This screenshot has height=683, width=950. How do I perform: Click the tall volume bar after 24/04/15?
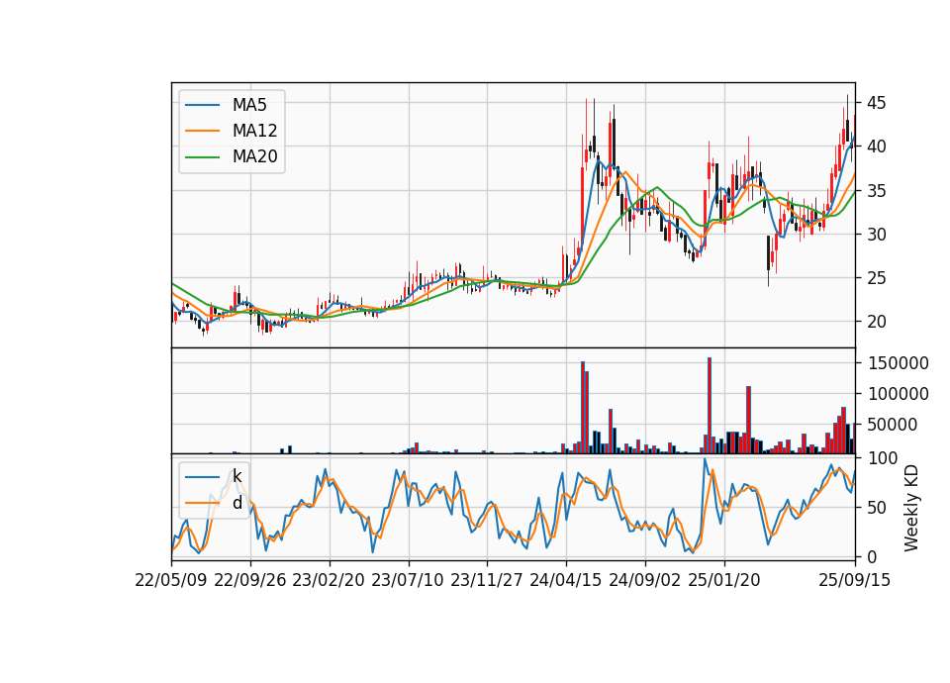coord(583,407)
